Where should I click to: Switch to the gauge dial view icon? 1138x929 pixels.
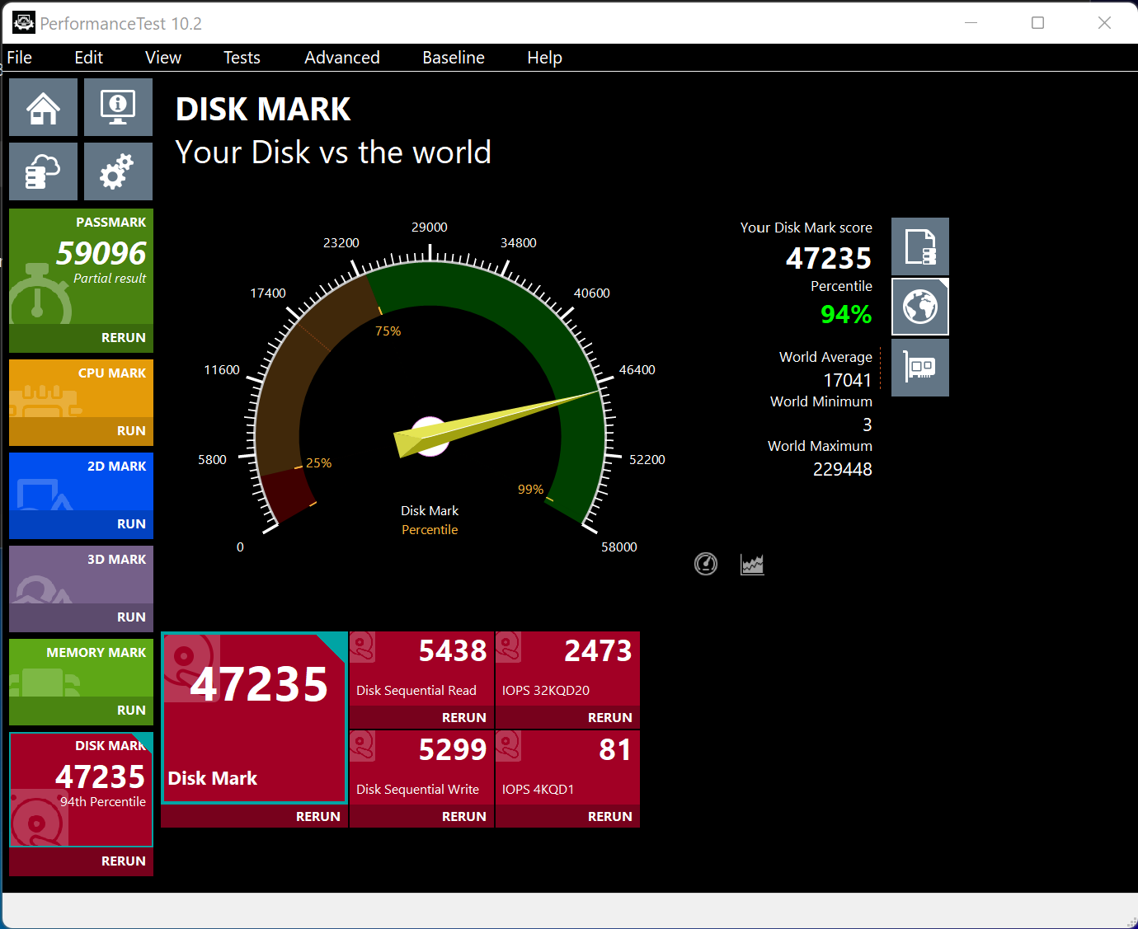pyautogui.click(x=706, y=564)
